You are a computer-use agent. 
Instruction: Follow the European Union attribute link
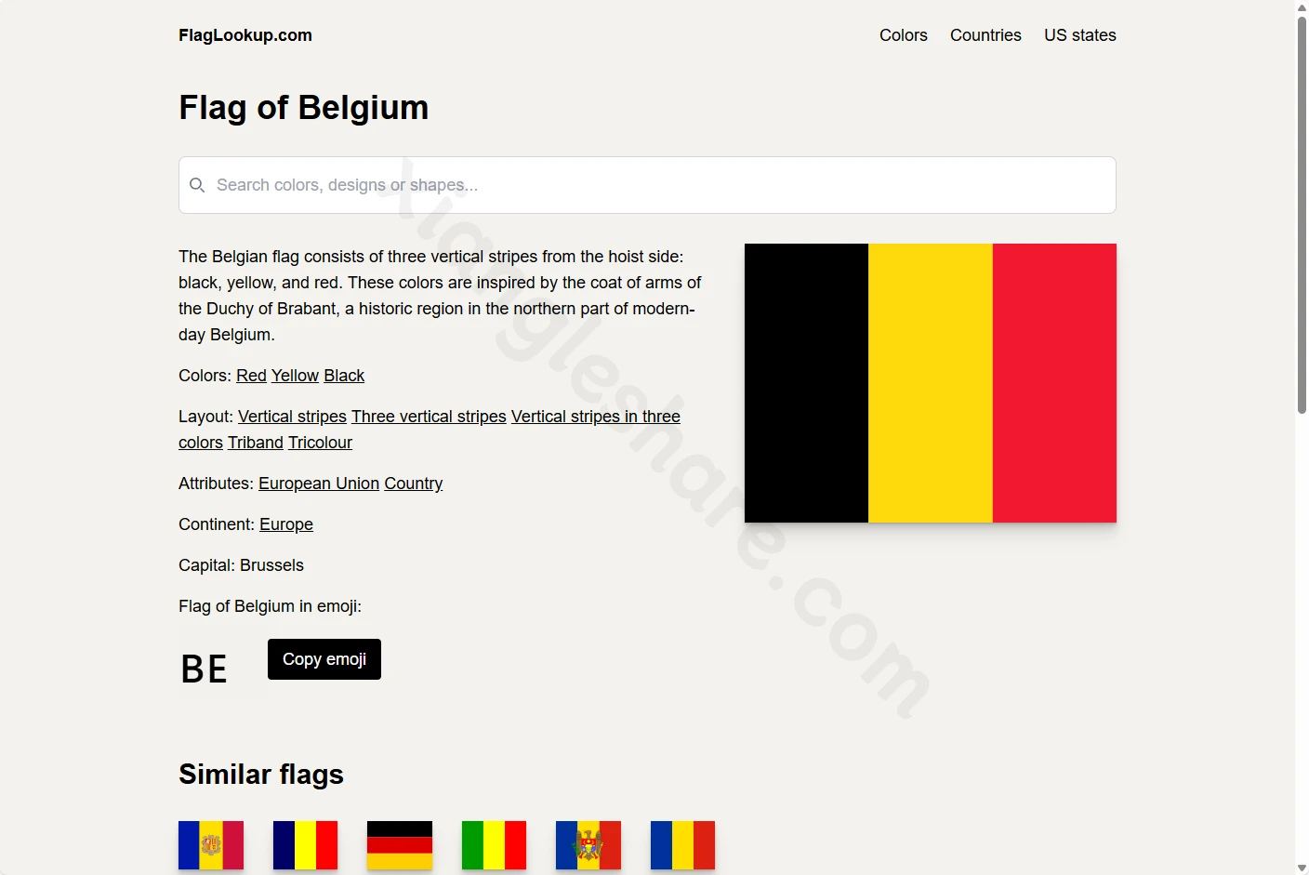319,484
